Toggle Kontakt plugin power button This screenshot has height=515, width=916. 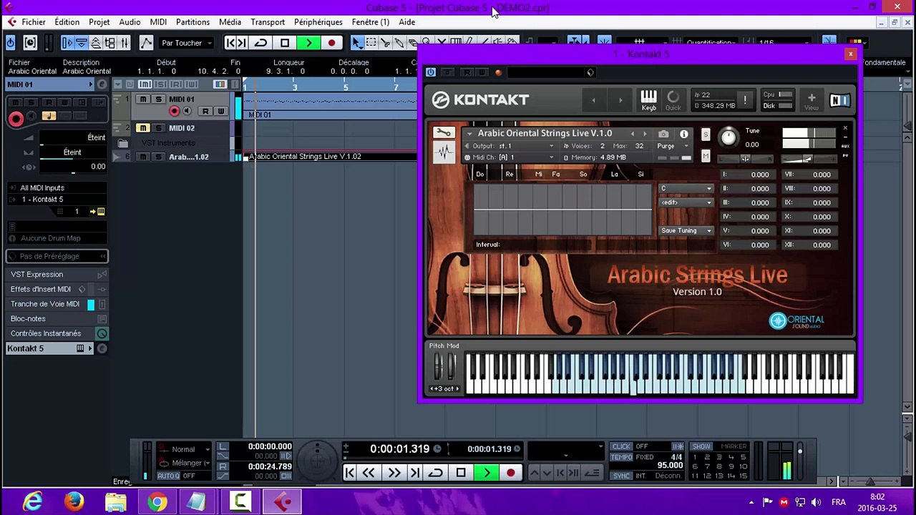pyautogui.click(x=430, y=72)
